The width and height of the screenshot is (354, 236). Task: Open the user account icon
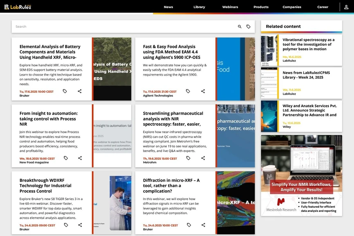coord(346,7)
